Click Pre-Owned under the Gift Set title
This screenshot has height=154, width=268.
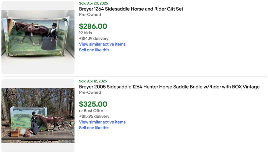pos(90,14)
